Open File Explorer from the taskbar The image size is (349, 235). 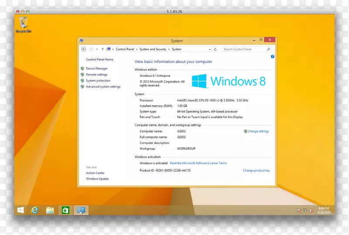(x=50, y=210)
